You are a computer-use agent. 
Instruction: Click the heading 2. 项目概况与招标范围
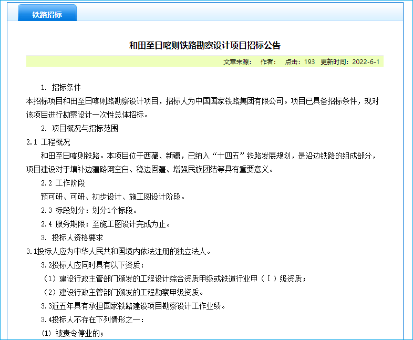coord(79,128)
